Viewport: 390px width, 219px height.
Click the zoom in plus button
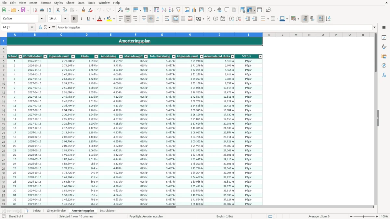377,216
